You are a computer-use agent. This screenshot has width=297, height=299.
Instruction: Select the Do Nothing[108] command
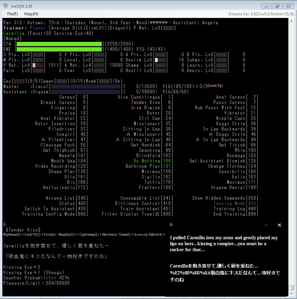pyautogui.click(x=153, y=161)
